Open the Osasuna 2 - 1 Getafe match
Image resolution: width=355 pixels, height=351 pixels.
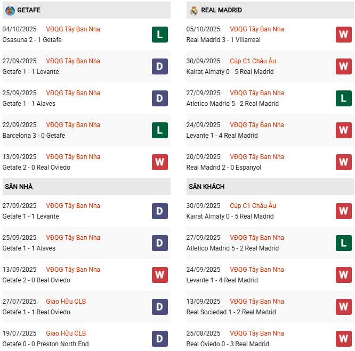[x=32, y=40]
